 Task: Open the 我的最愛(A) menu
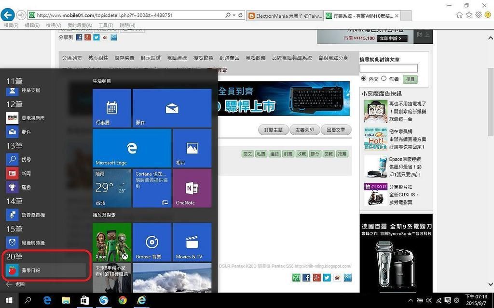(x=80, y=25)
